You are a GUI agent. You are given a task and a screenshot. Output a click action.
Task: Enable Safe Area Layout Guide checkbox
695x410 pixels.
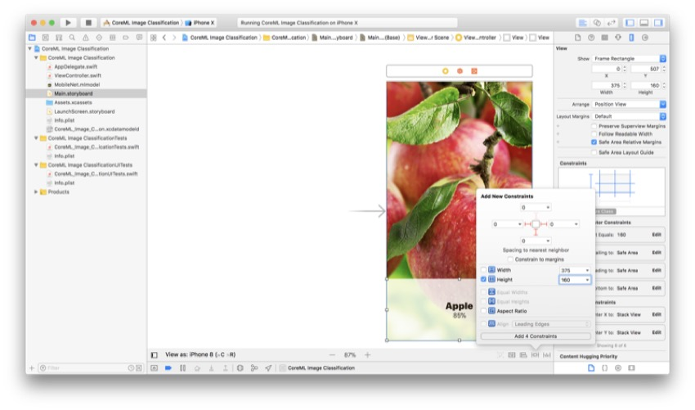594,153
